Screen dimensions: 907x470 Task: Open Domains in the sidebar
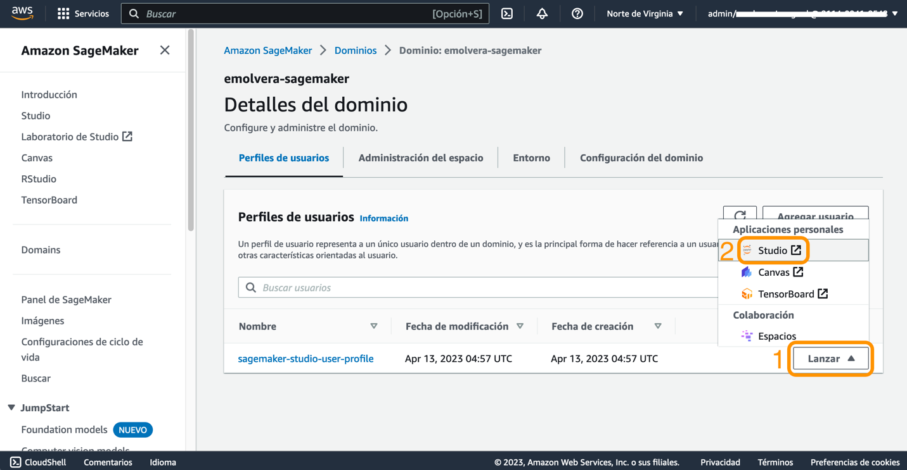tap(41, 250)
